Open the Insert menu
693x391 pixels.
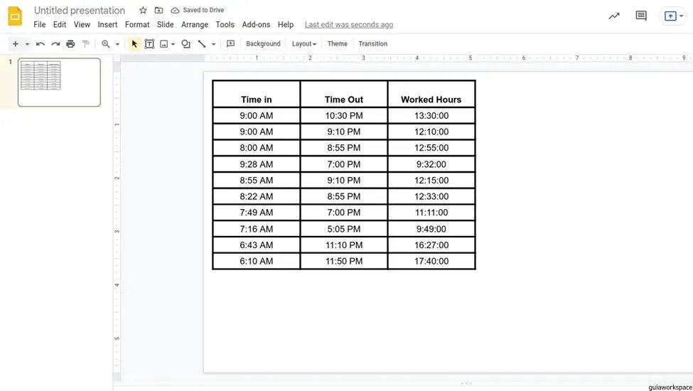107,25
